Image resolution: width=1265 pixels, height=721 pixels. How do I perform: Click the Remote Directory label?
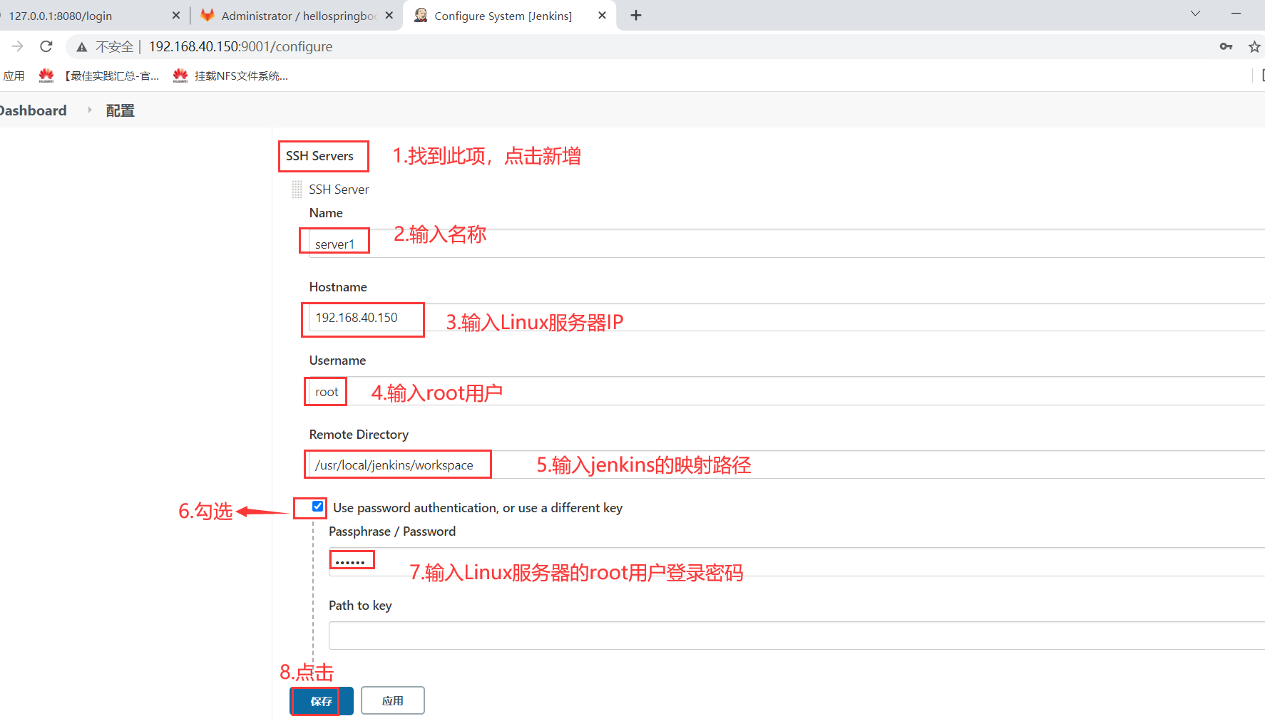click(359, 435)
